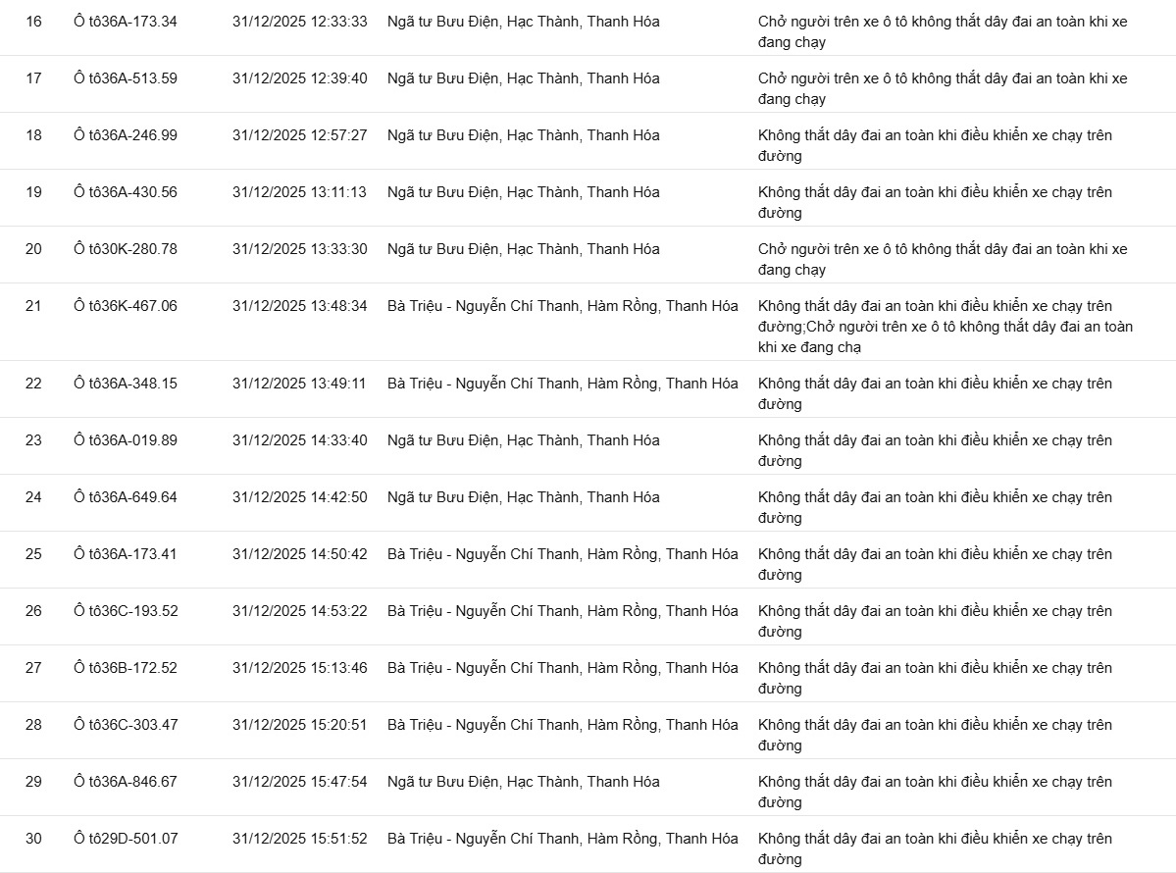Screen dimensions: 1176x873
Task: Click the timestamp 31/12/2025 13:49:11
Action: pyautogui.click(x=299, y=384)
